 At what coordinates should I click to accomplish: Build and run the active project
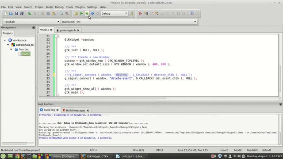pyautogui.click(x=87, y=14)
